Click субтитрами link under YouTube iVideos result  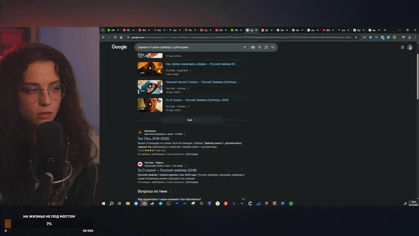pyautogui.click(x=192, y=182)
